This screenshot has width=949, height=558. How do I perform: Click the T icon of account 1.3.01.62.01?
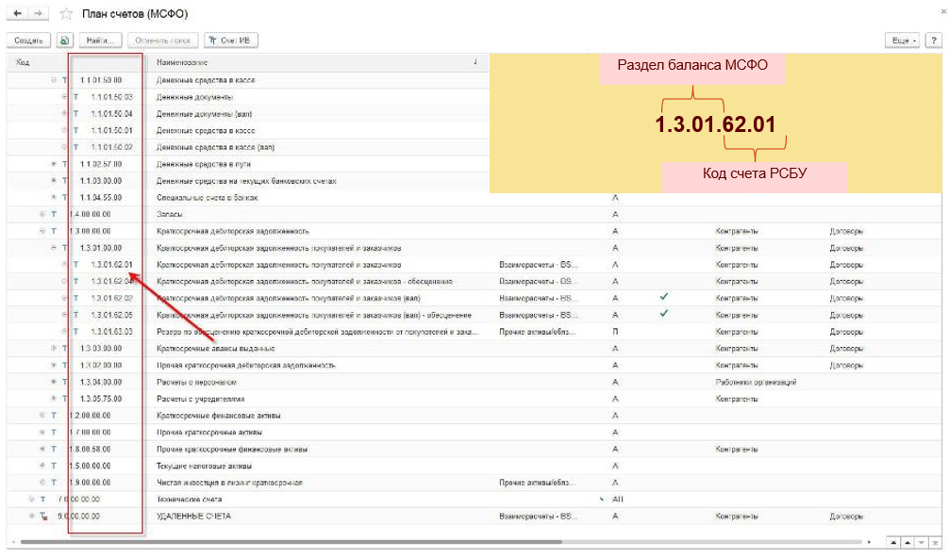coord(75,265)
